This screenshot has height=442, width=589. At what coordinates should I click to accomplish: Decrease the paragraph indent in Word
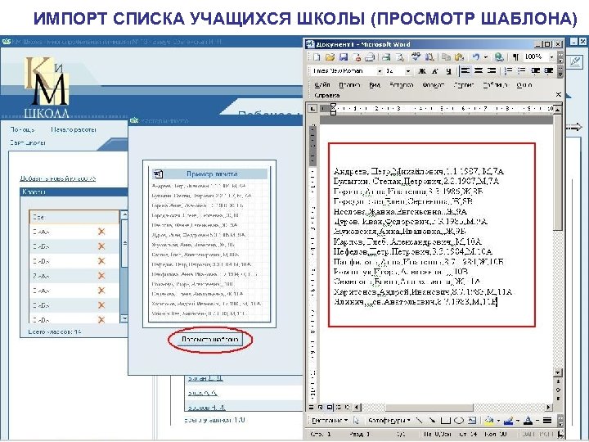pyautogui.click(x=536, y=71)
